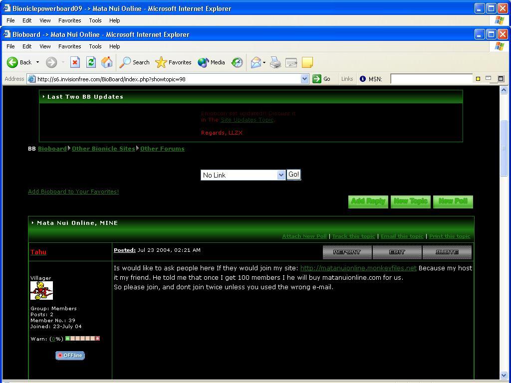Expand the address bar dropdown
Screen dimensions: 511x383
[x=304, y=79]
